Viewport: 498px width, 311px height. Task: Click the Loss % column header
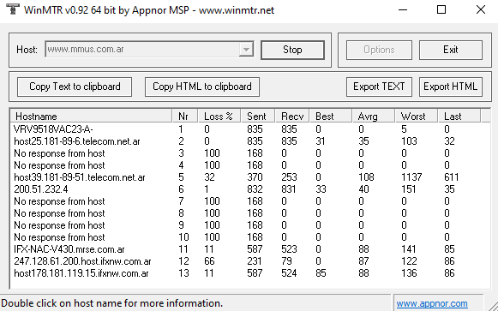coord(219,117)
